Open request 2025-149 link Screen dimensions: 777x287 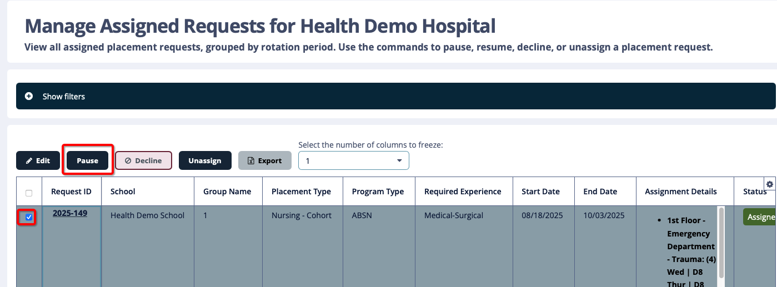click(x=70, y=213)
